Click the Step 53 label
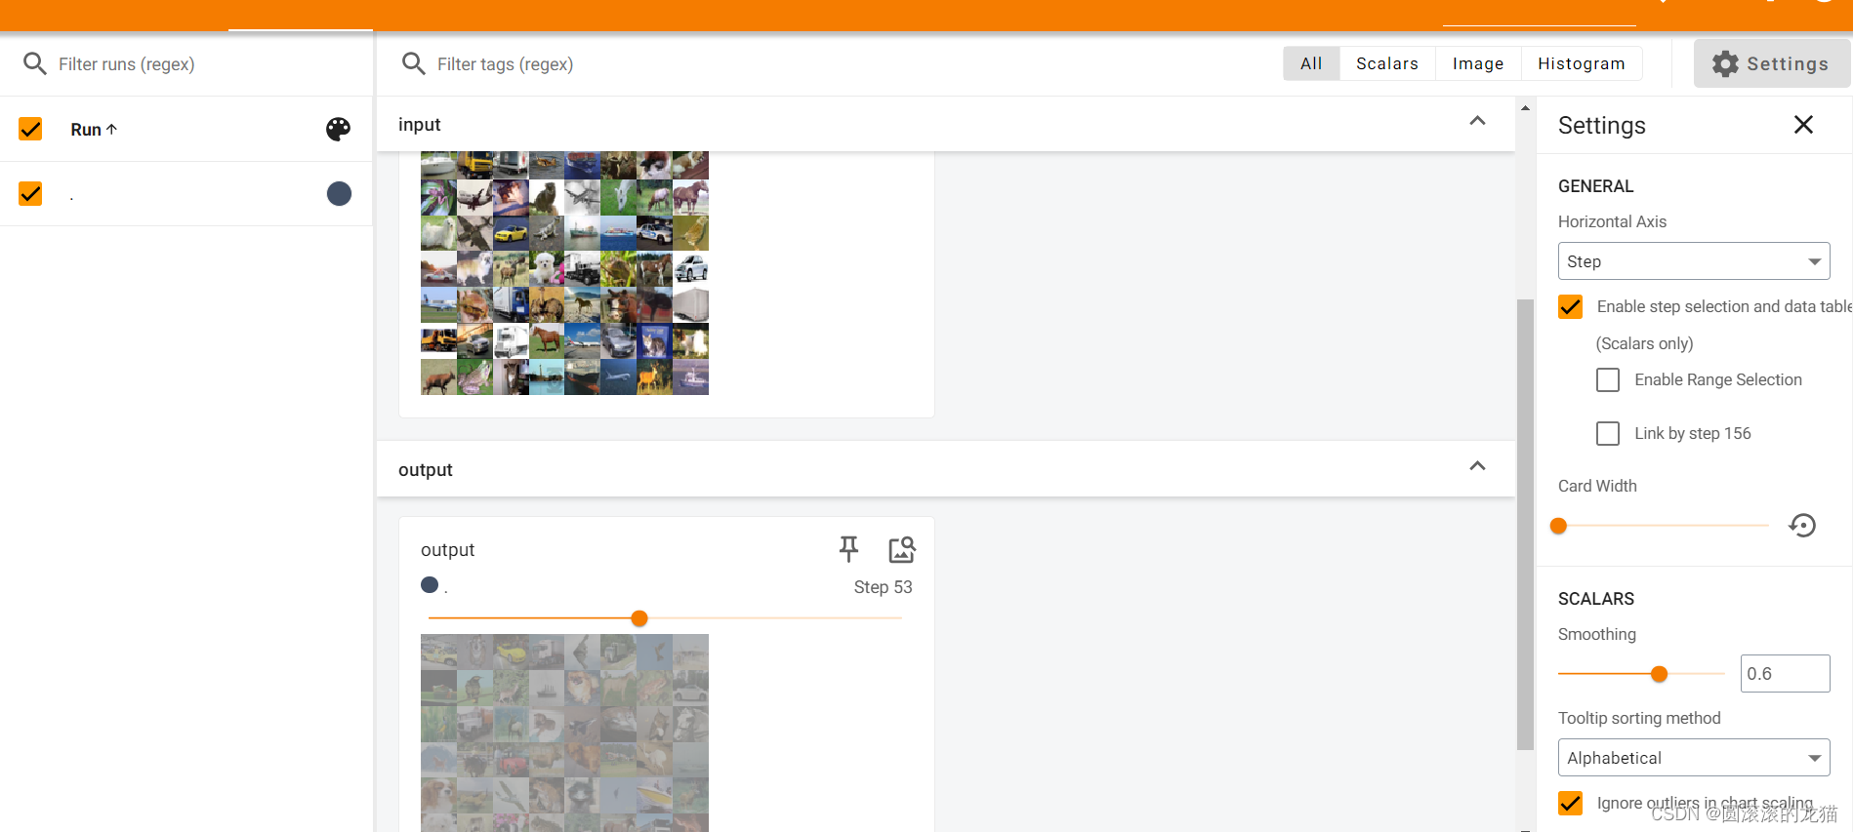The image size is (1853, 832). (883, 587)
